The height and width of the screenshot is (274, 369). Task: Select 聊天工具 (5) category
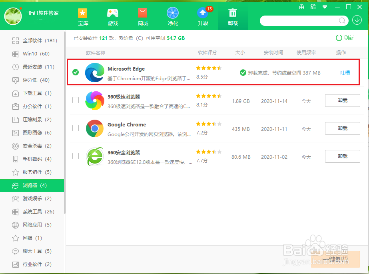point(32,251)
